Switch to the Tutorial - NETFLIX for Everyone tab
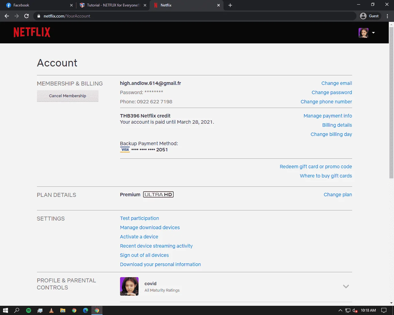This screenshot has height=315, width=394. point(113,5)
